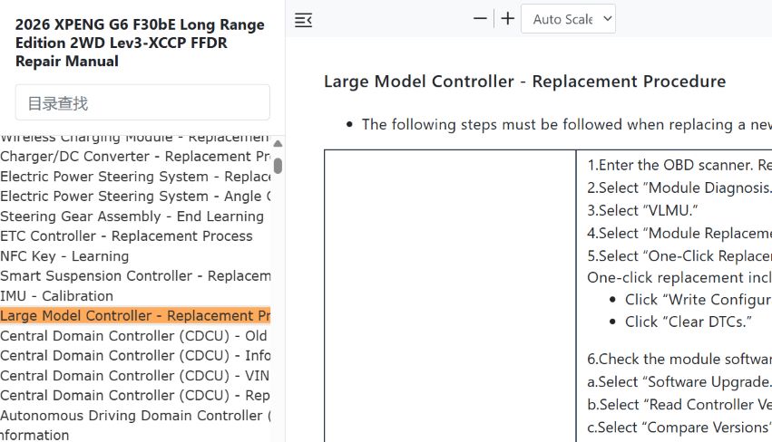Select Central Domain Controller (CDCU) VIN entry
772x442 pixels.
tap(135, 376)
